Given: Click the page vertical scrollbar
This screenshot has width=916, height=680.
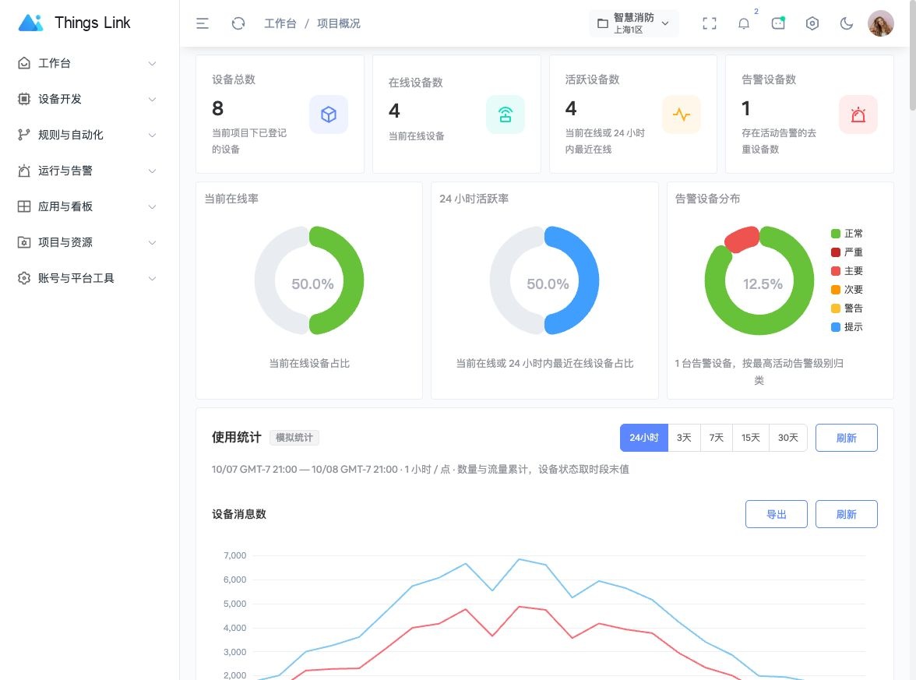Looking at the screenshot, I should click(x=913, y=55).
